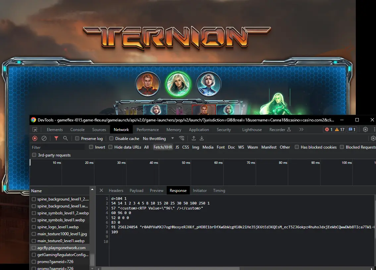
Task: Select the red-haired male hero portrait
Action: 147,84
